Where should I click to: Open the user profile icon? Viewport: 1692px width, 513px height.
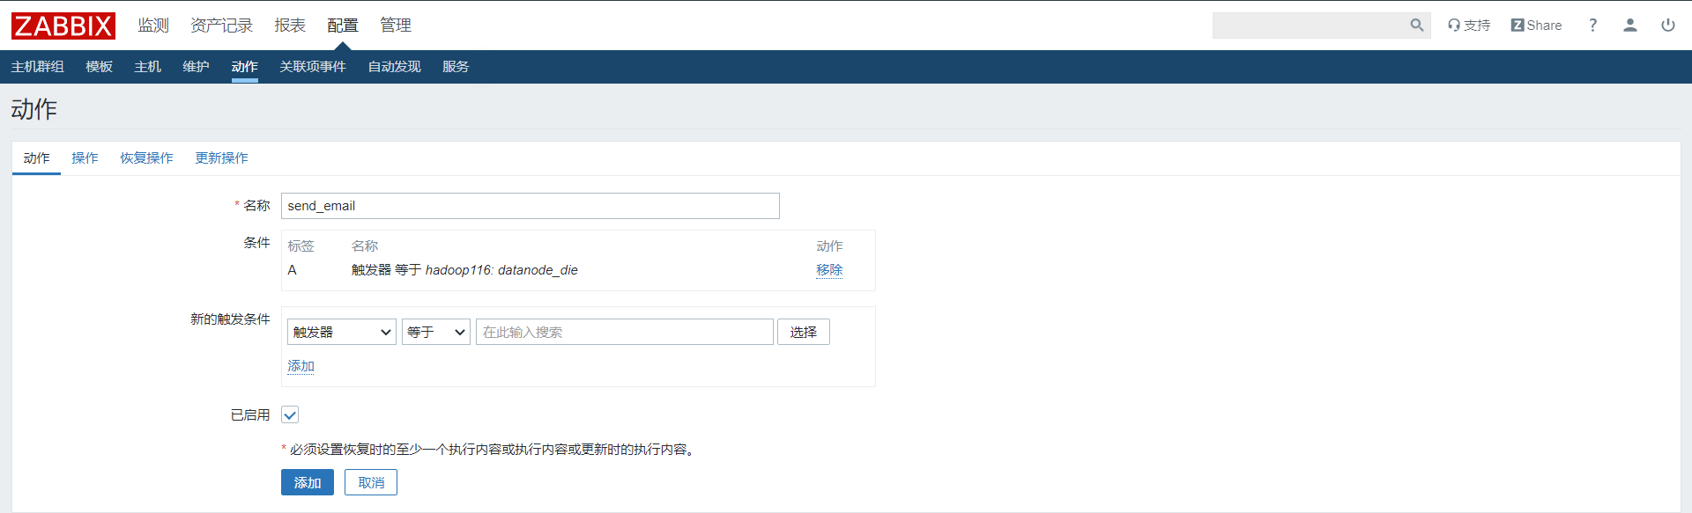1630,26
